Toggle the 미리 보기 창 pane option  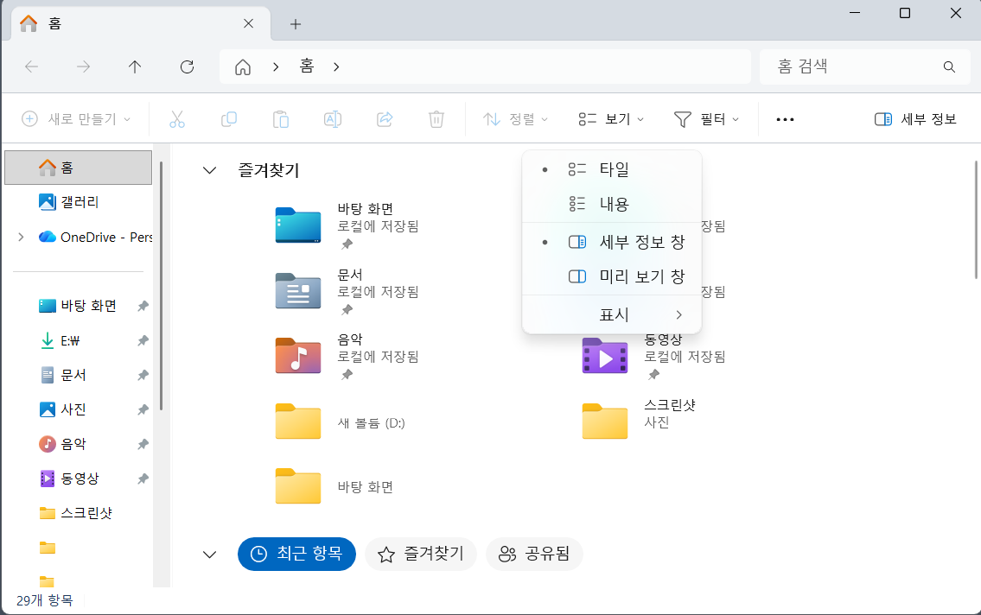pyautogui.click(x=612, y=276)
